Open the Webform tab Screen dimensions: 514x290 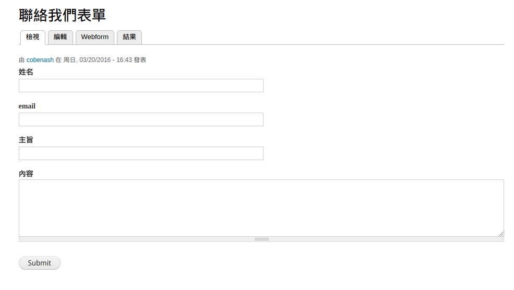pos(95,38)
